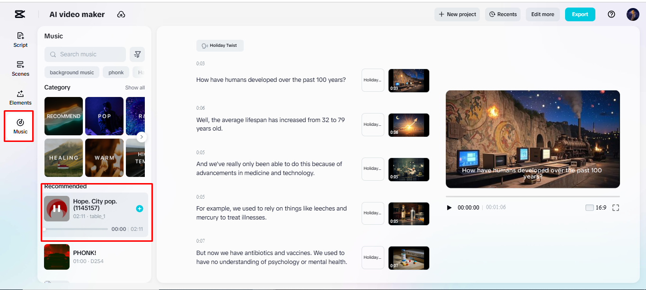Add Hope. City pop. track with plus icon
This screenshot has height=290, width=646.
click(140, 209)
